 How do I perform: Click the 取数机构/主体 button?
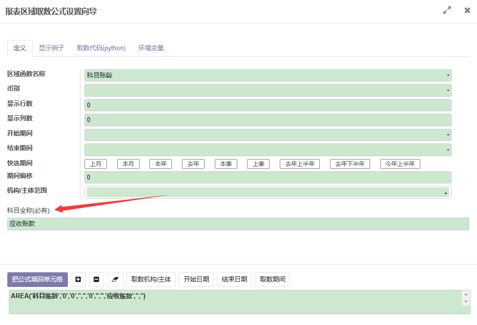click(151, 280)
